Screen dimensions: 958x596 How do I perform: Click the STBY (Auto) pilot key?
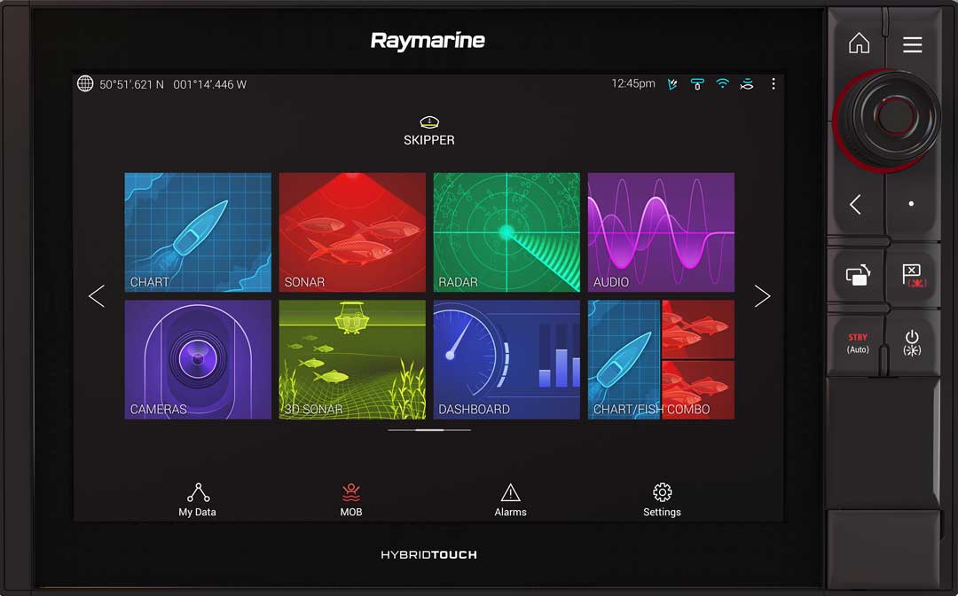[x=858, y=343]
